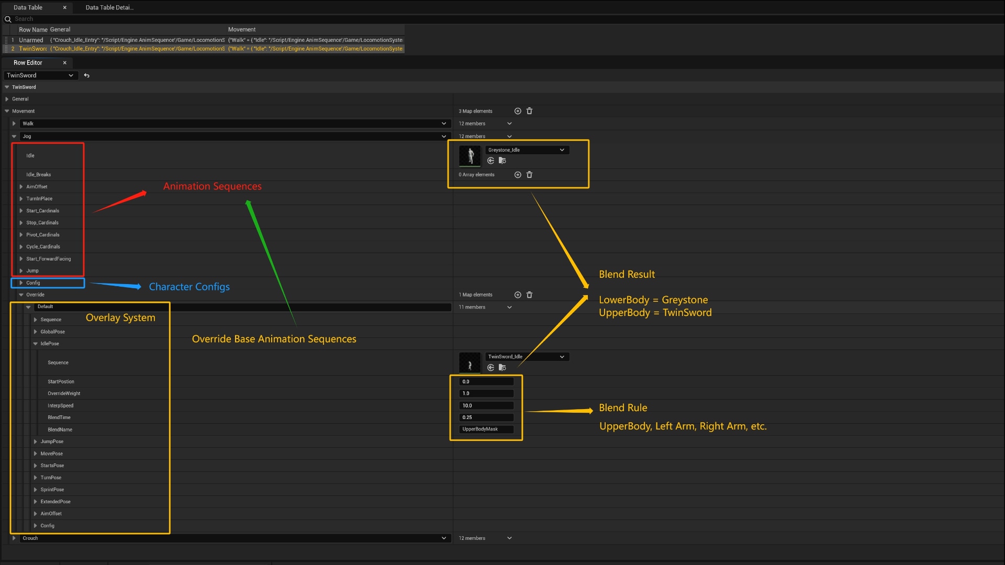Click the reset/undo arrow icon in Row Editor

[86, 75]
